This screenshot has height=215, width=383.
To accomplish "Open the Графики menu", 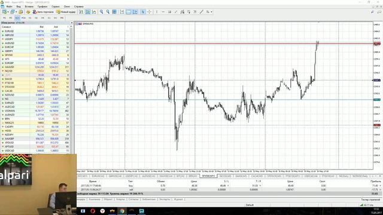I will click(x=42, y=7).
